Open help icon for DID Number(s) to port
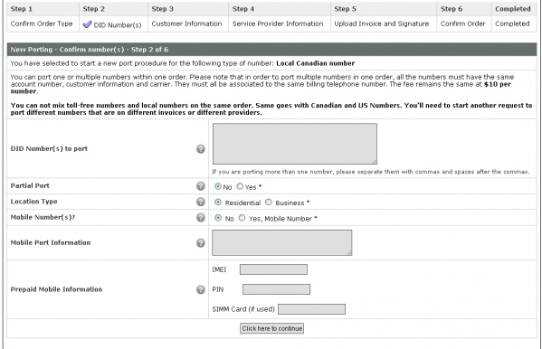542x349 pixels. 201,149
